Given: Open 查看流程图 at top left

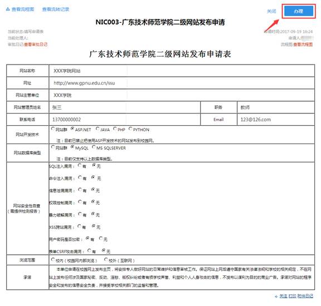Looking at the screenshot, I should [x=23, y=9].
